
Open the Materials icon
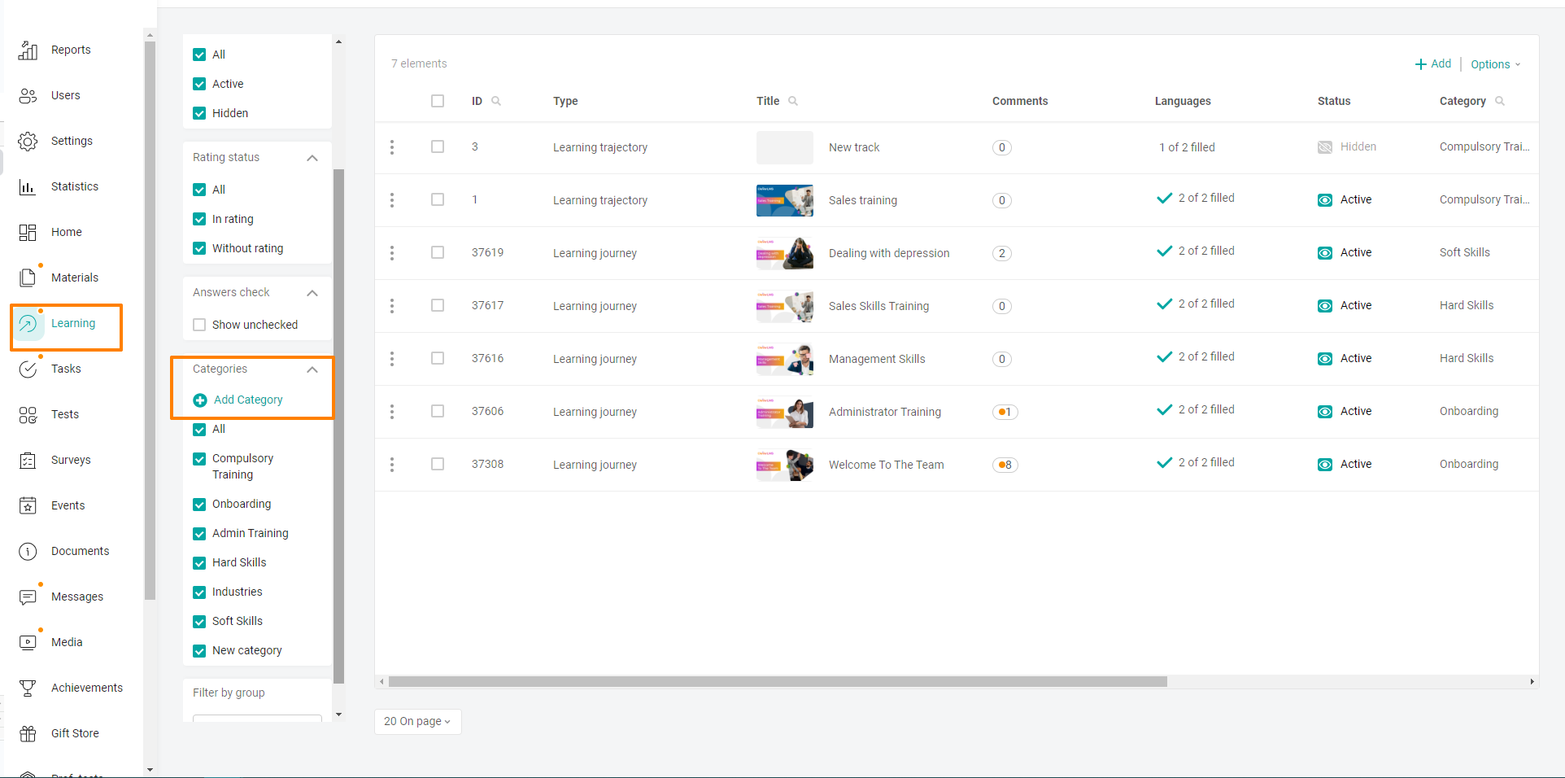pos(28,278)
